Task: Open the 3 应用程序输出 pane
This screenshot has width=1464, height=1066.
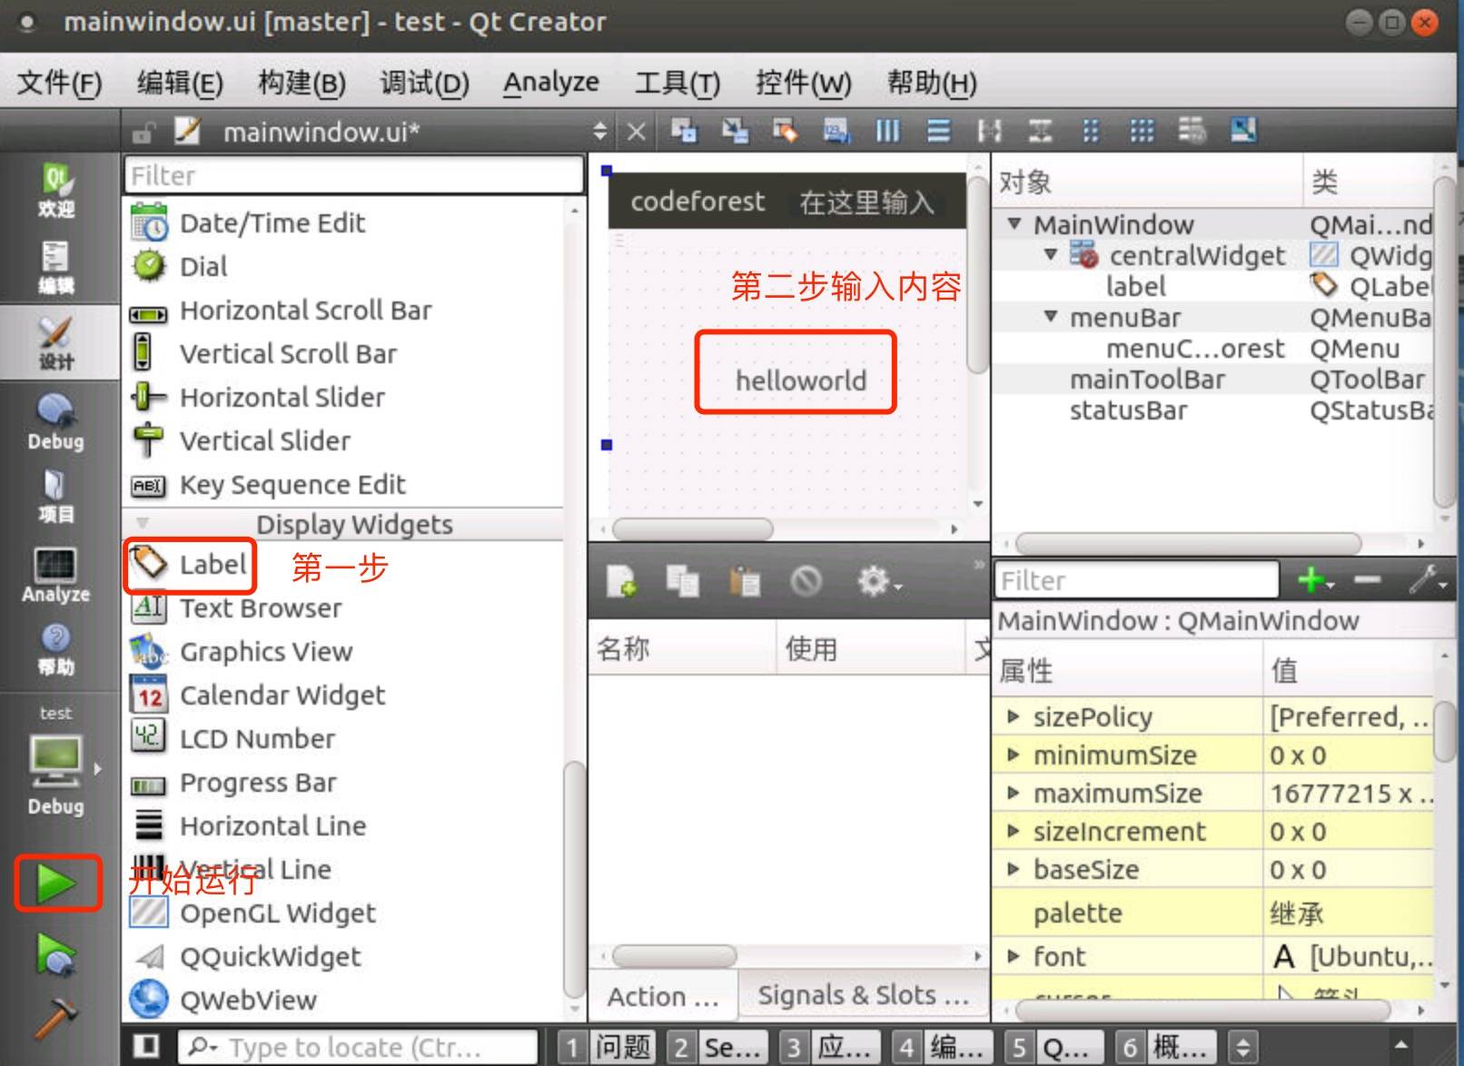Action: tap(832, 1047)
